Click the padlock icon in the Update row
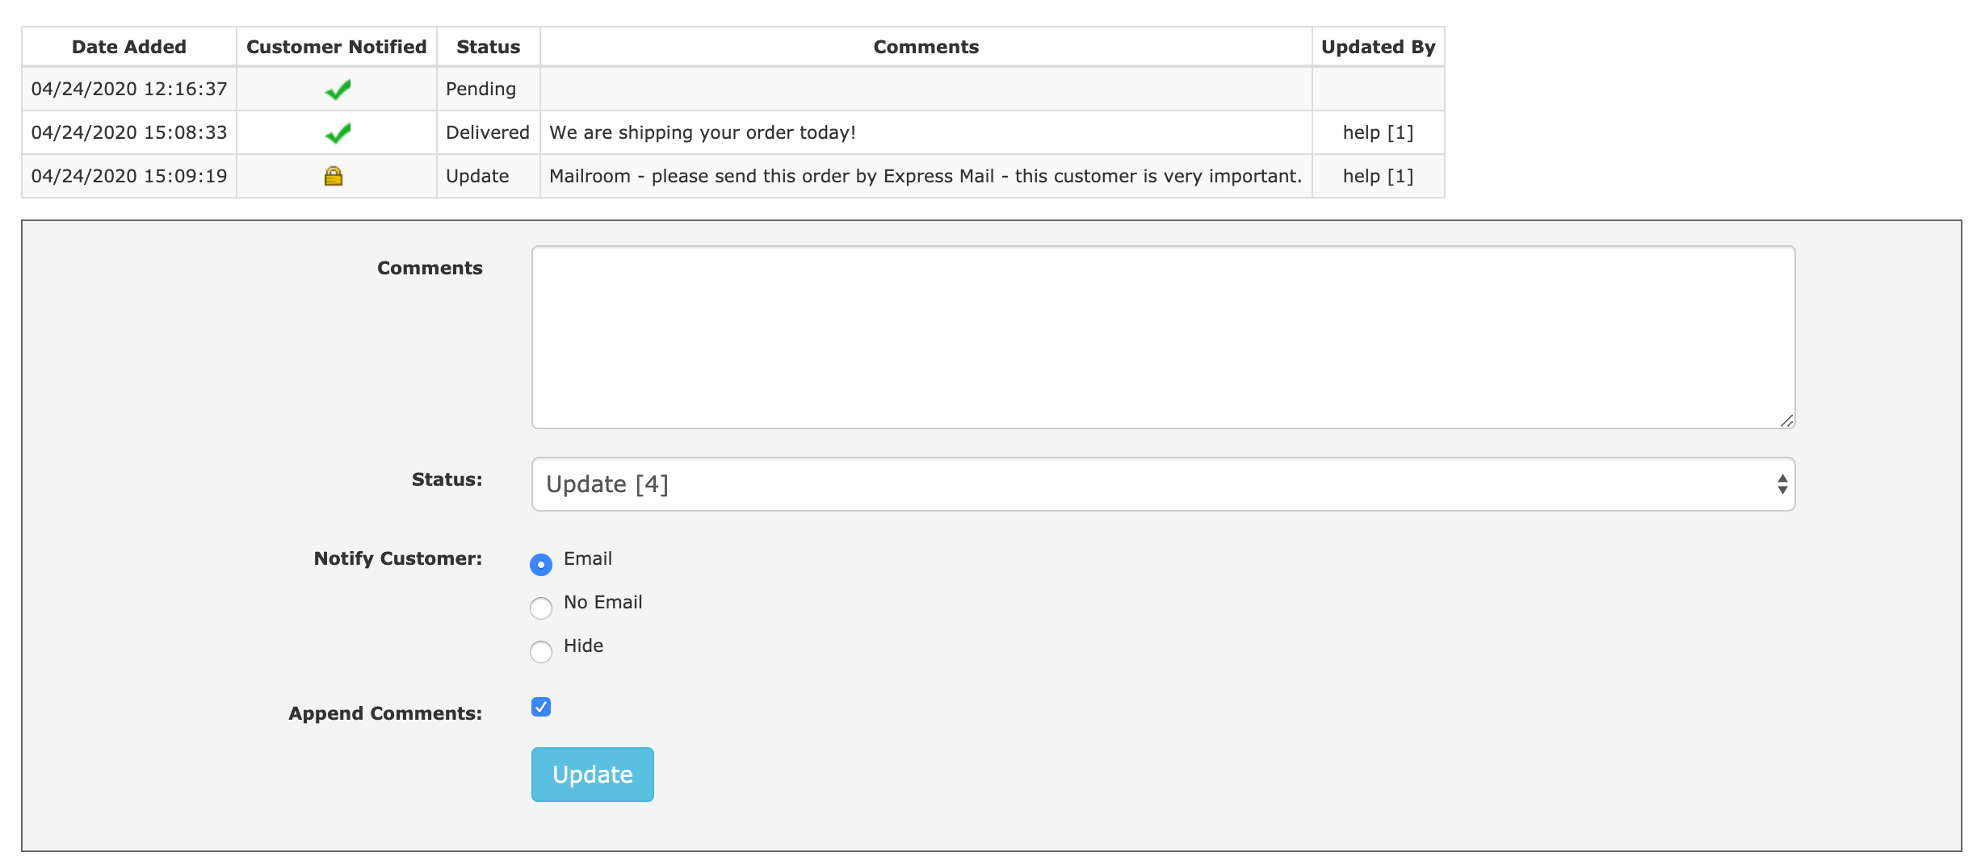The image size is (1977, 865). pos(334,176)
